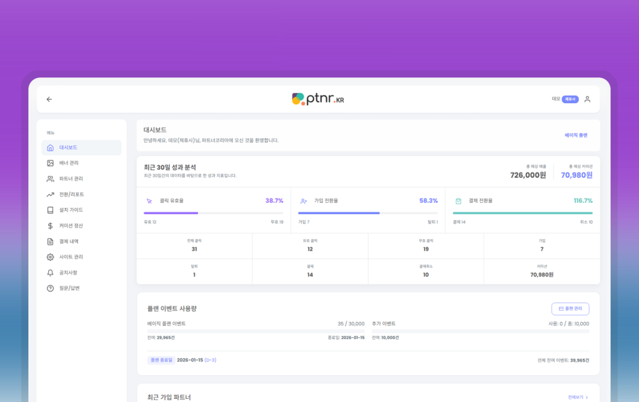Click the 최근 가입 파트너 heading
This screenshot has height=402, width=639.
tap(169, 397)
